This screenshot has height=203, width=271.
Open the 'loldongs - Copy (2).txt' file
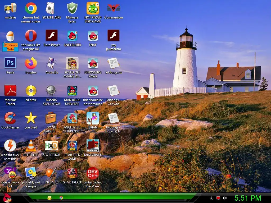[113, 118]
